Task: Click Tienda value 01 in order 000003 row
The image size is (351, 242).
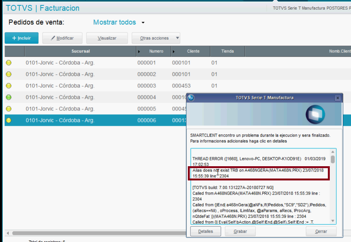Action: point(214,86)
